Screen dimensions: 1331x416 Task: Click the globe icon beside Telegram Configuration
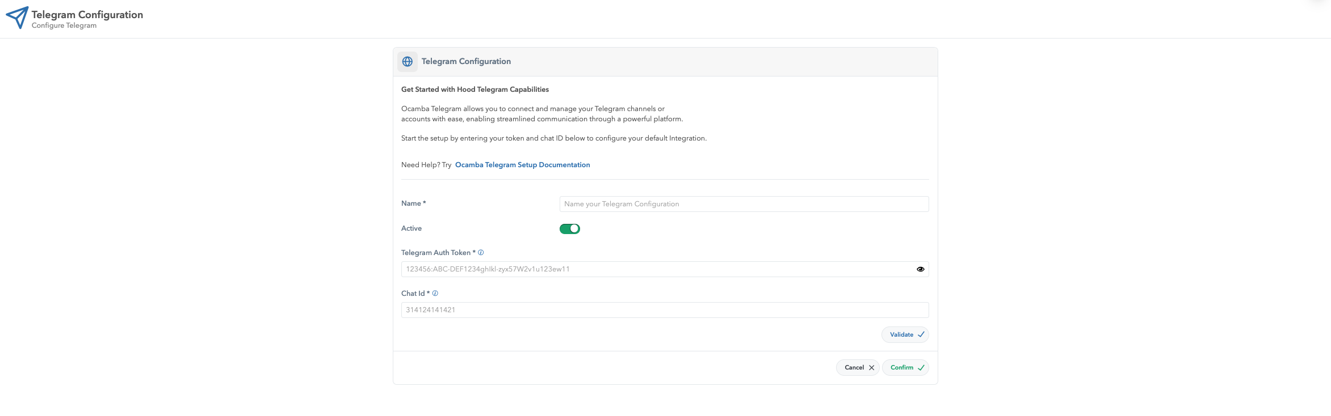pyautogui.click(x=408, y=62)
